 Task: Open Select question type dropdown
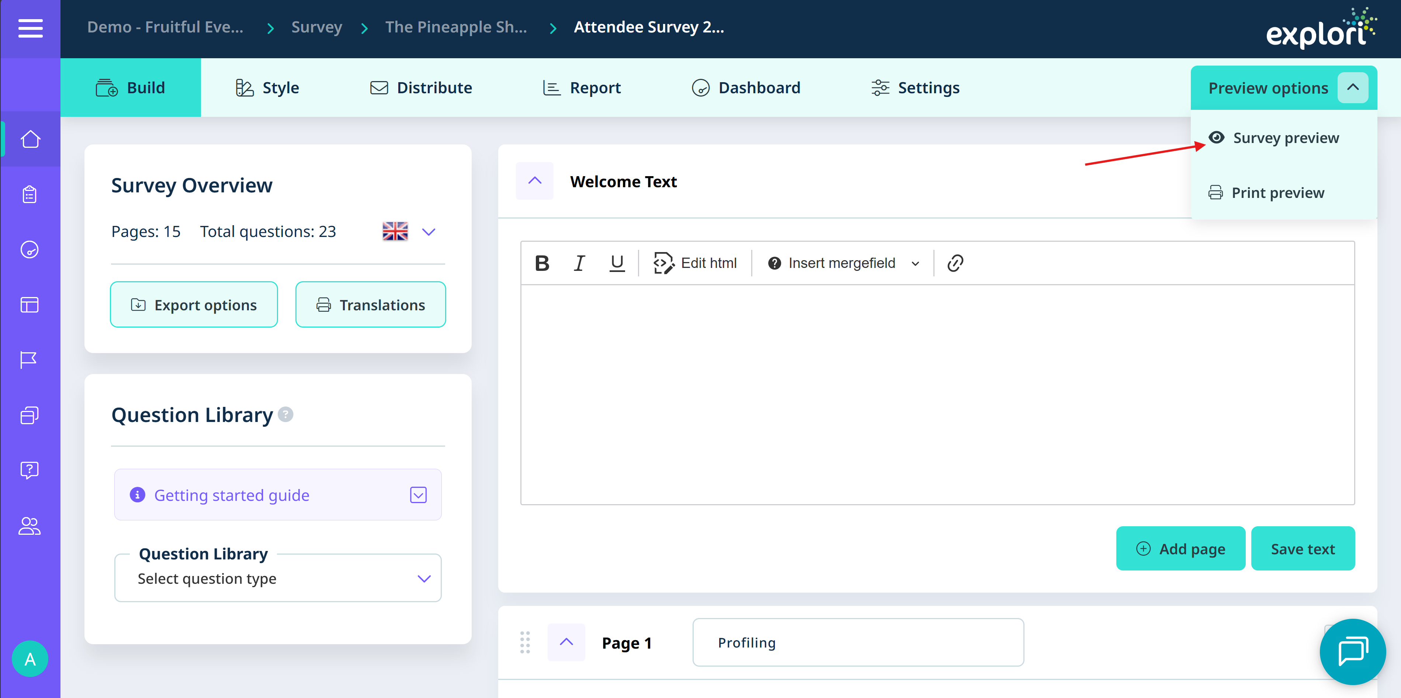pos(277,578)
